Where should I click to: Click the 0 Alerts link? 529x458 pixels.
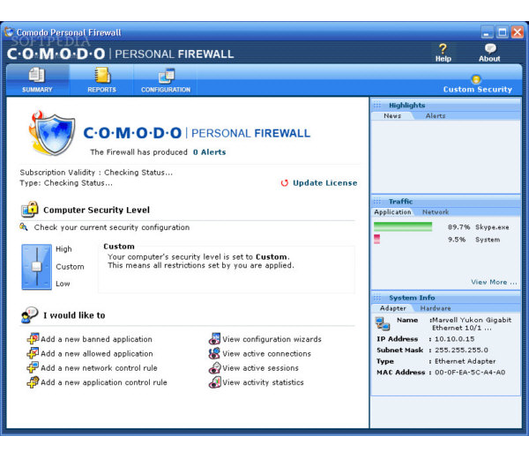209,152
